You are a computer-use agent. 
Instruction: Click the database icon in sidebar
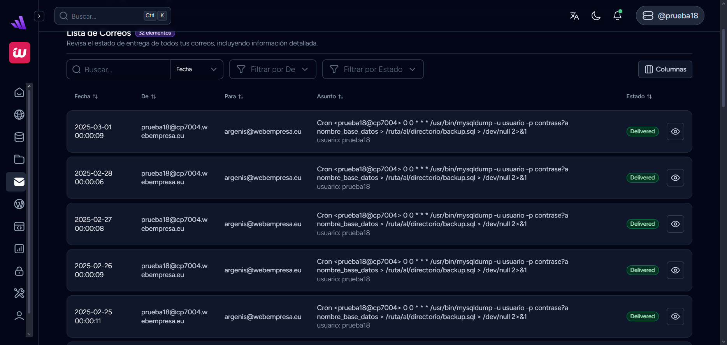point(19,137)
